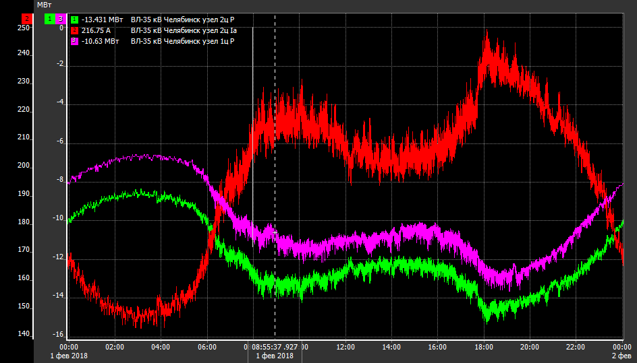Click legend name ВЛ-35 кВ Челябинск узел 2ц P
The width and height of the screenshot is (637, 363).
point(182,20)
